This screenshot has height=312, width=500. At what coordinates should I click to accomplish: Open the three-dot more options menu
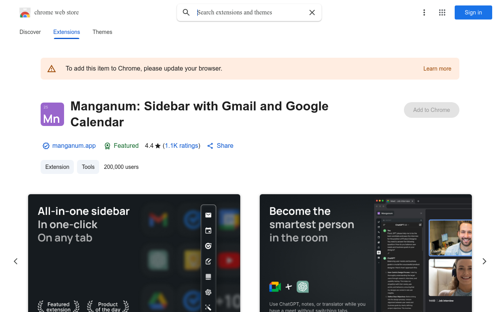tap(424, 12)
